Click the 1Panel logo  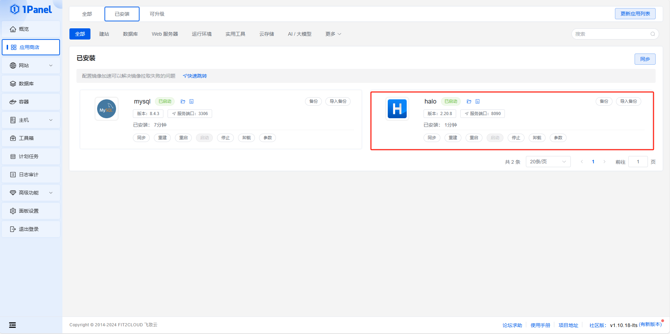[31, 9]
